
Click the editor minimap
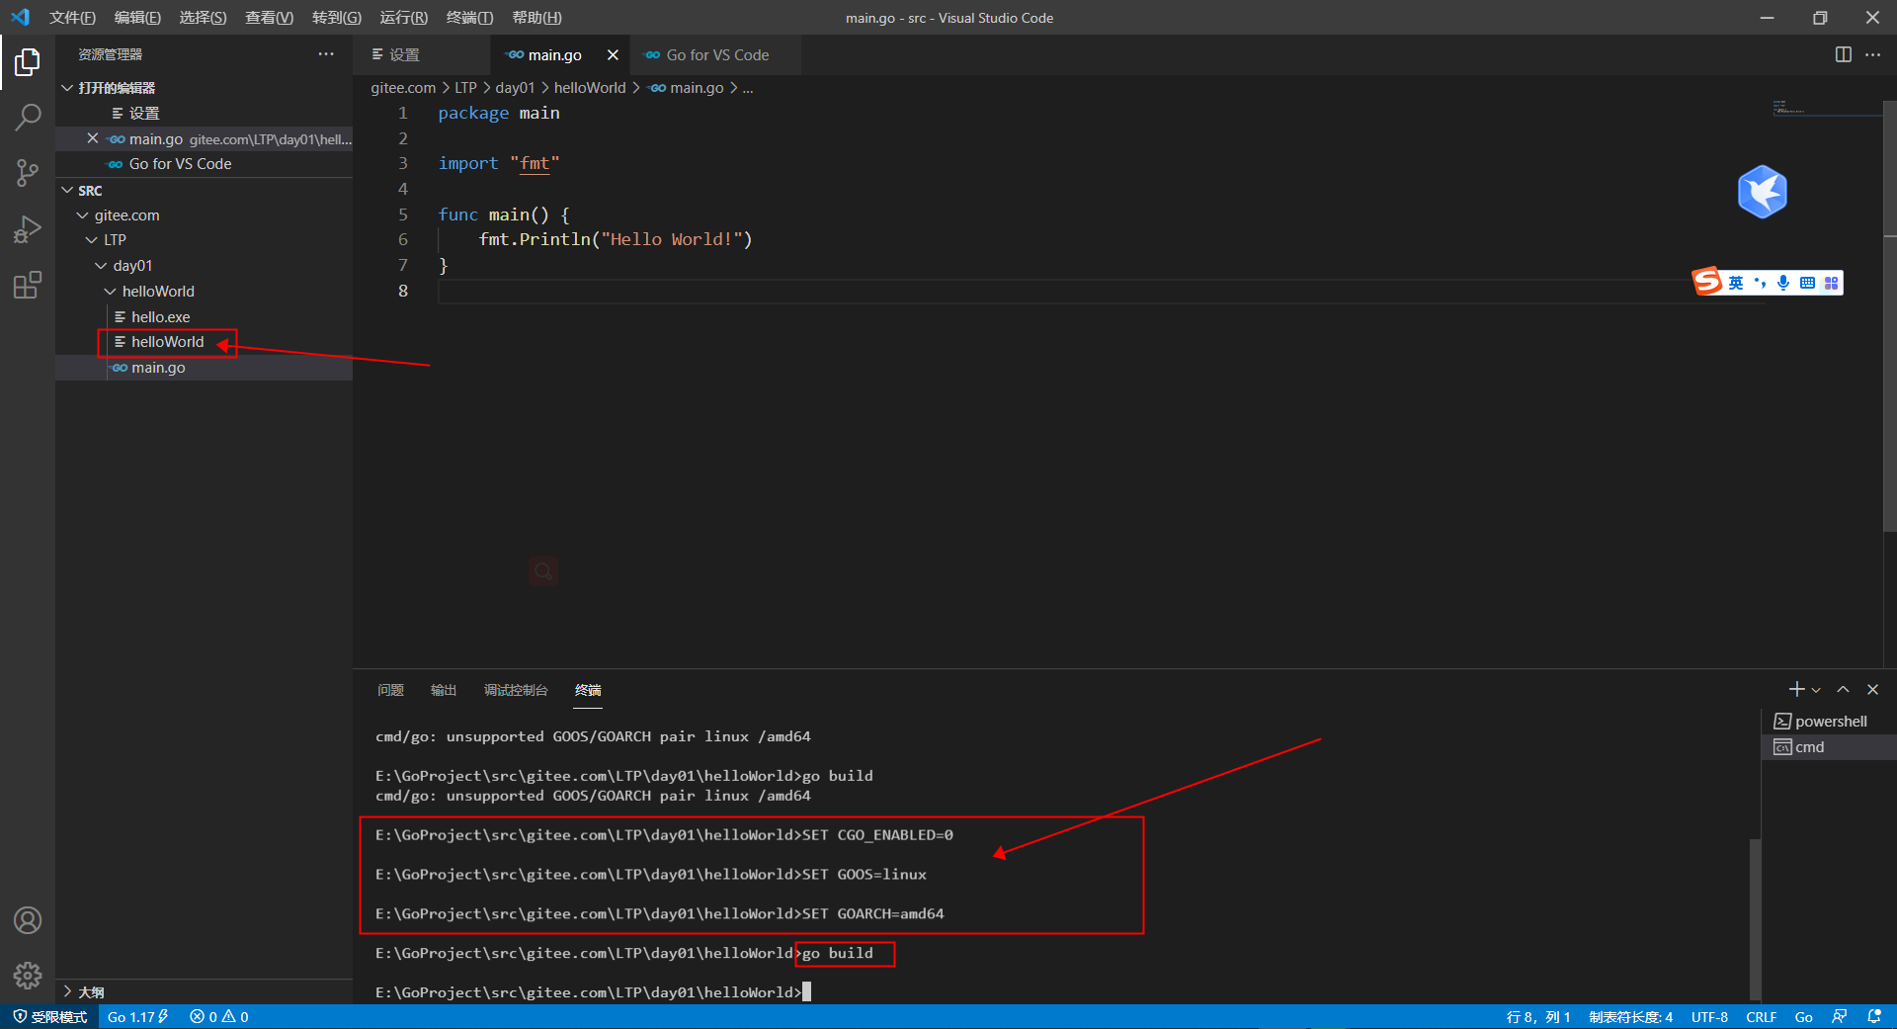1826,109
